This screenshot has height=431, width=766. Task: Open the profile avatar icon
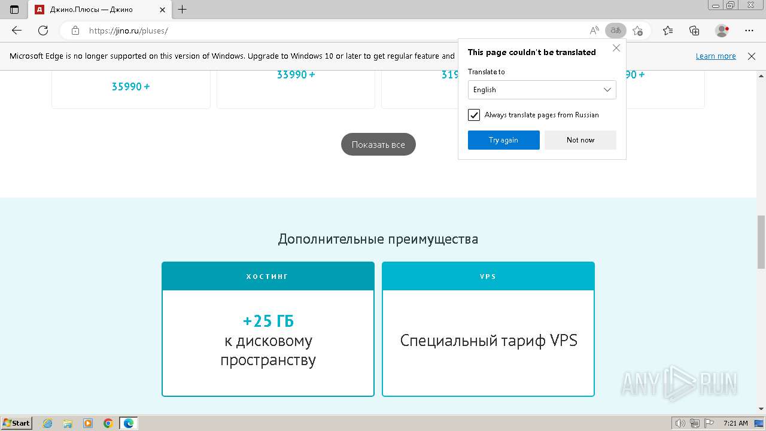point(722,31)
